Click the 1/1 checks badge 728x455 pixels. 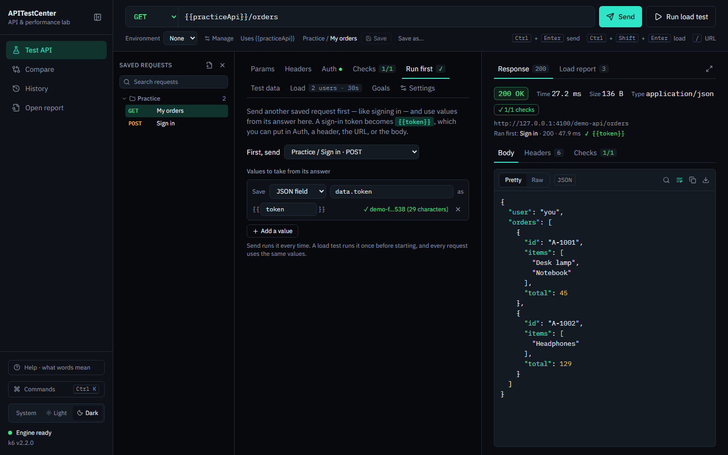[516, 110]
